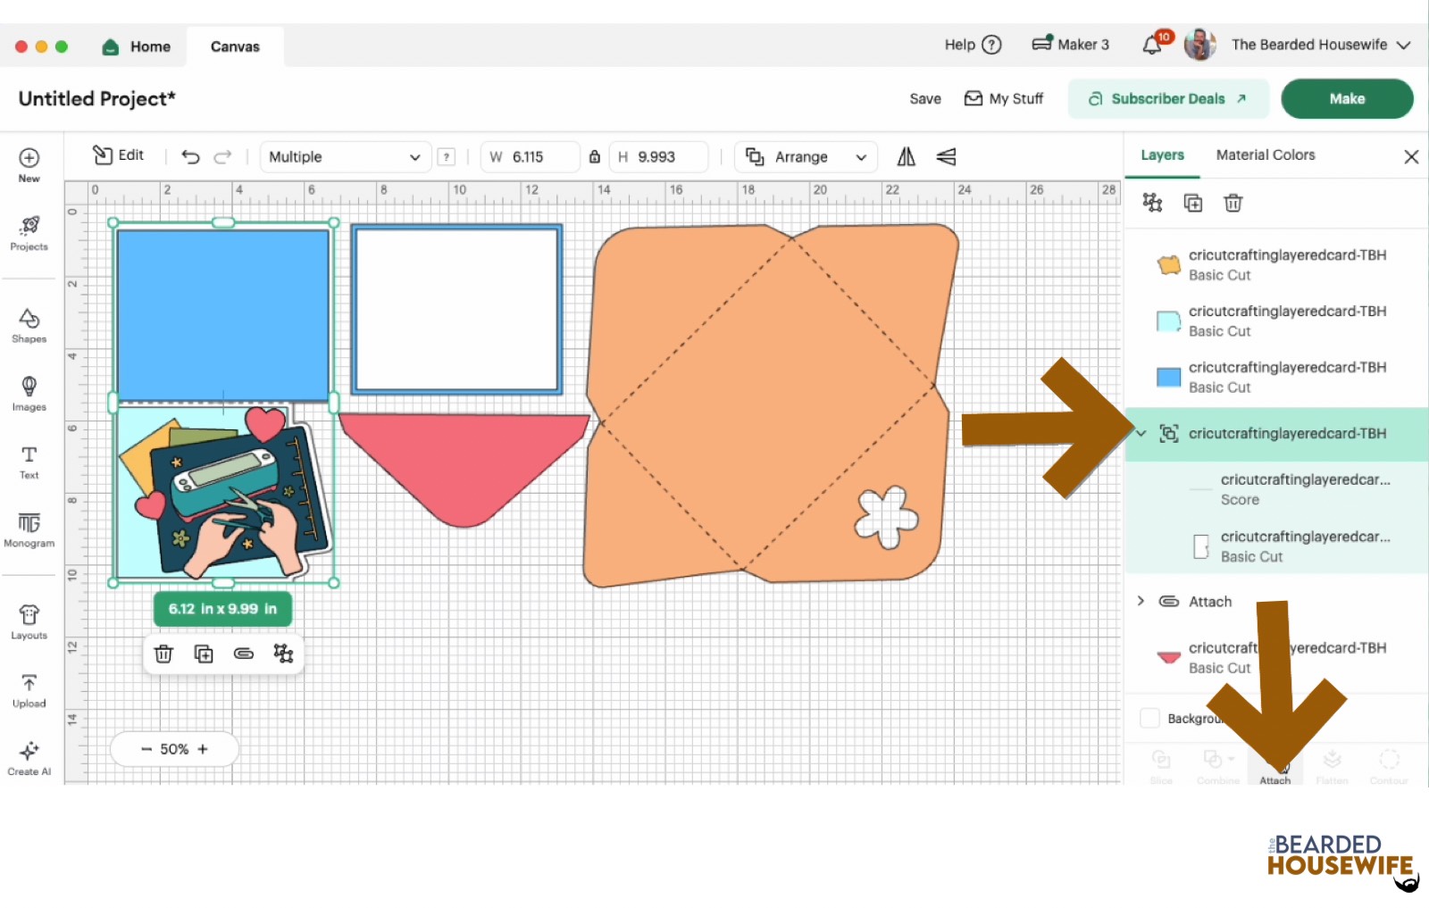
Task: Open the Shapes tool in sidebar
Action: tap(29, 325)
